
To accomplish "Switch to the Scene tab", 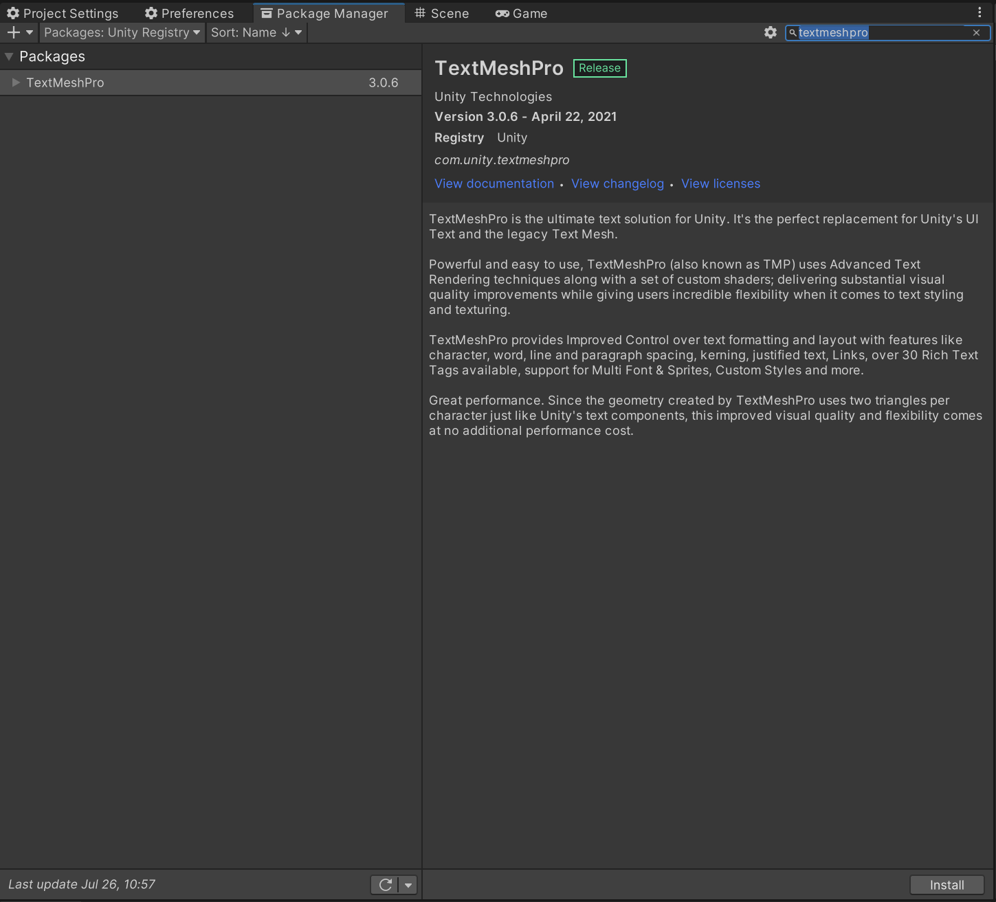I will pyautogui.click(x=442, y=13).
